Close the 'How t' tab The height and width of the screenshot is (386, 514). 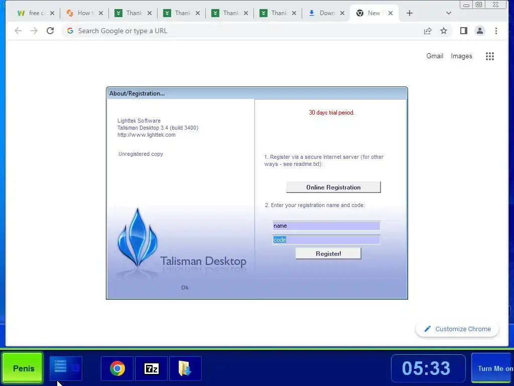[x=100, y=13]
